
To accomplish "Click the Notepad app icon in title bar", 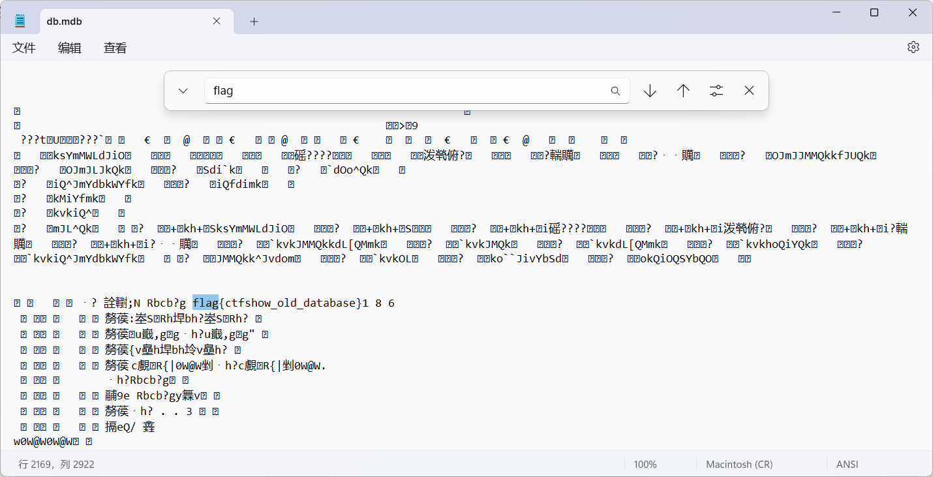I will tap(20, 21).
